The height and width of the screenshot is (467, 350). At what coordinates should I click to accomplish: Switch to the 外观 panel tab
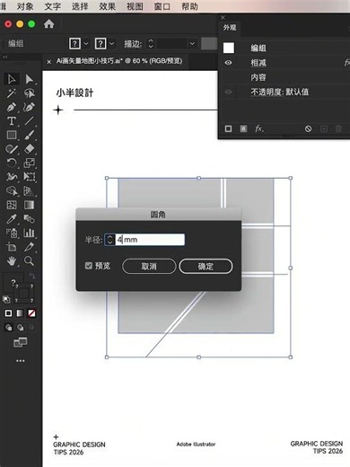click(230, 28)
